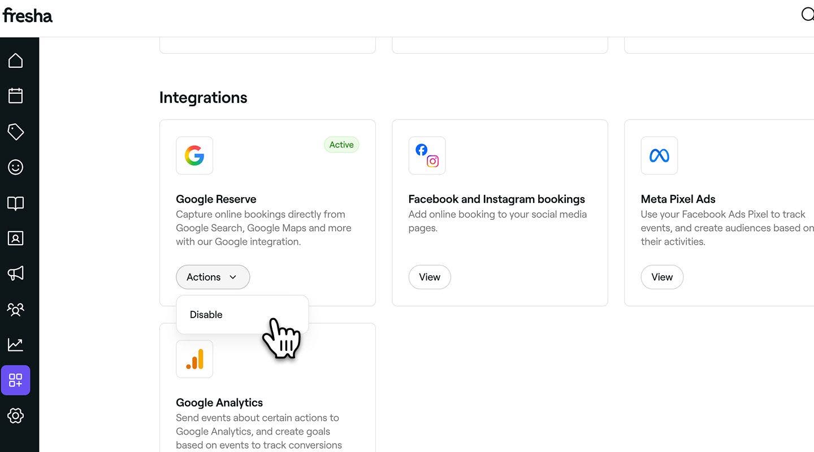Viewport: 814px width, 452px height.
Task: Open the Marketing megaphone icon
Action: coord(16,273)
